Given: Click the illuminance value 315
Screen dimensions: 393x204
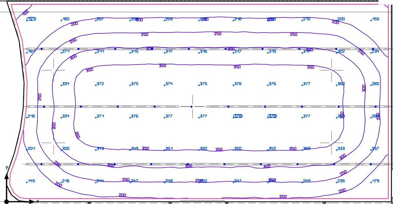Looking at the screenshot, I should [x=135, y=51].
